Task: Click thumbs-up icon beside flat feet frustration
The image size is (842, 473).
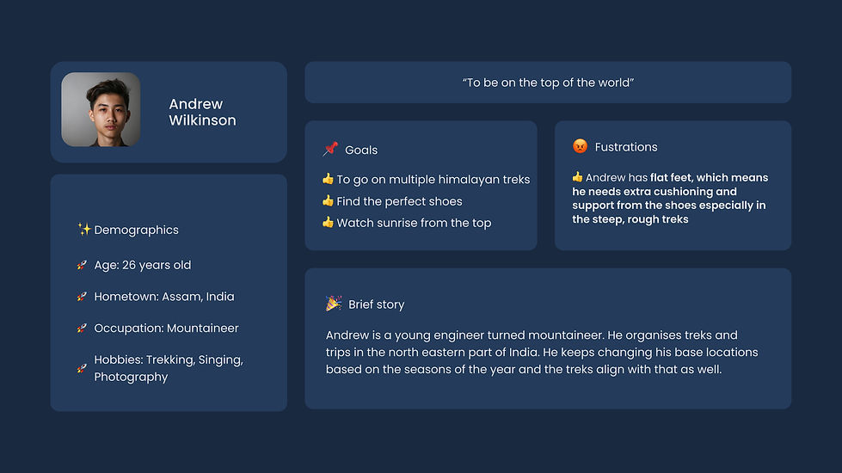Action: tap(577, 177)
